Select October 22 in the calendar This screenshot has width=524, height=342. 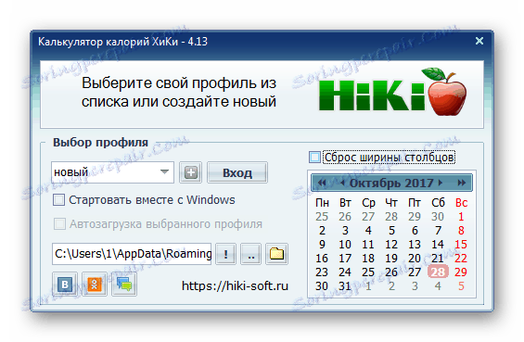coord(461,259)
